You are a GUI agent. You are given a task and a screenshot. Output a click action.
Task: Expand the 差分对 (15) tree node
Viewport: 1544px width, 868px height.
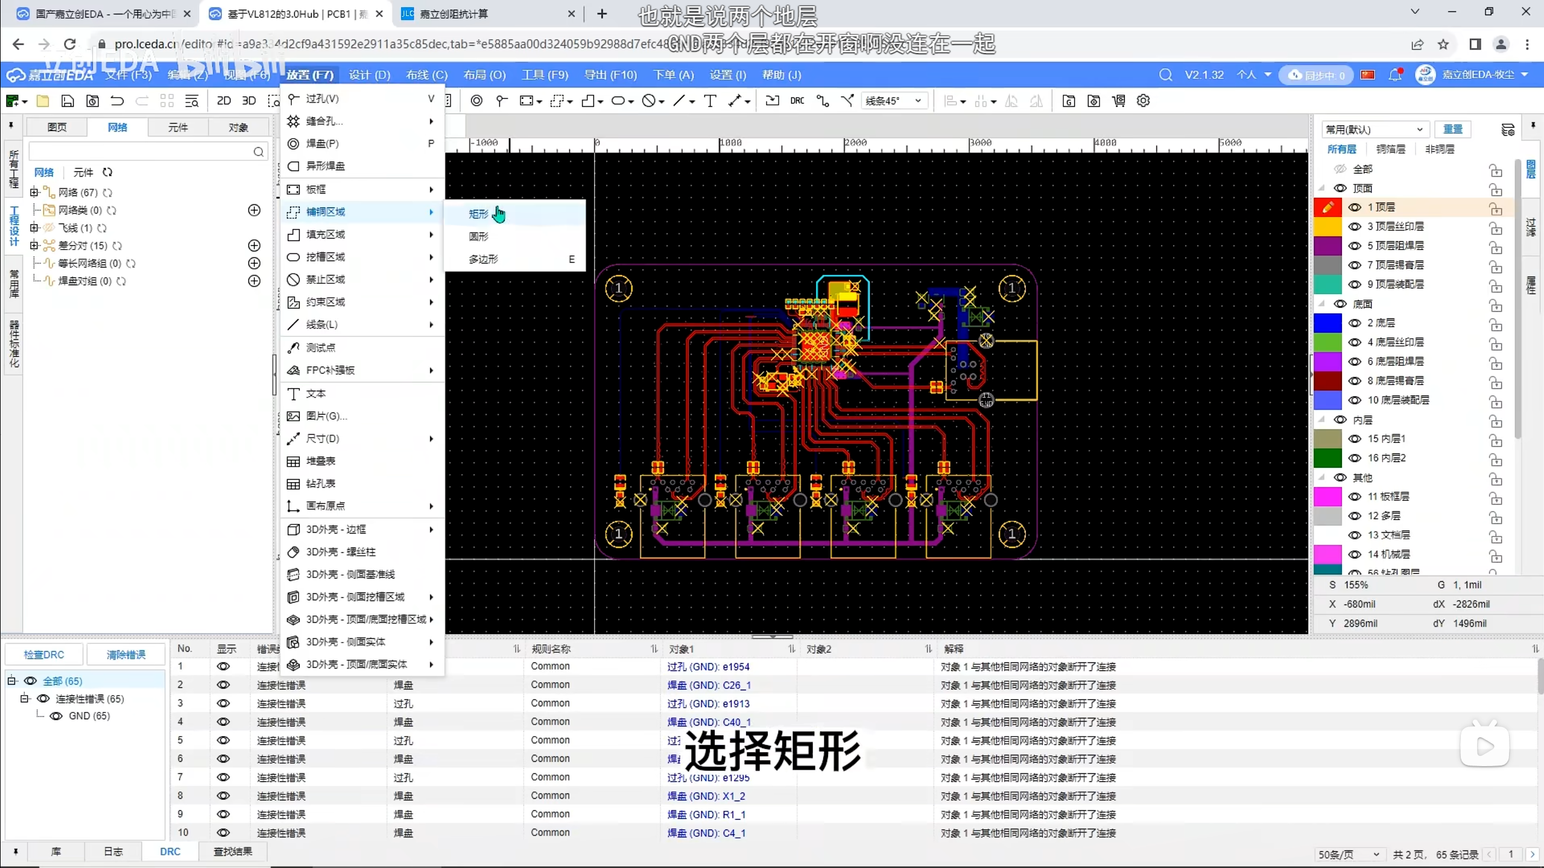coord(34,245)
